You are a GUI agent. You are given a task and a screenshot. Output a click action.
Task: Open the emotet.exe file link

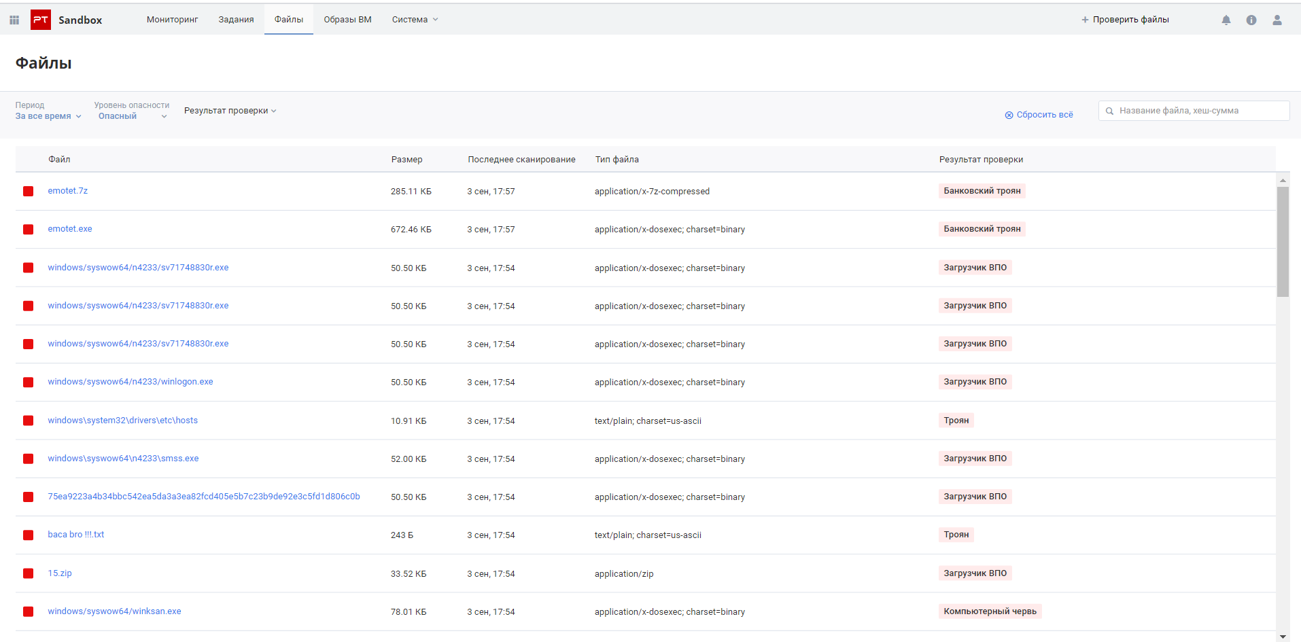(x=70, y=229)
